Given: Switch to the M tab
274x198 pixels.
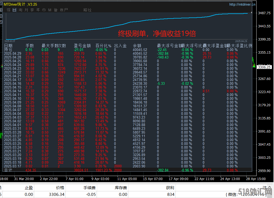Looking at the screenshot, I should (x=50, y=10).
